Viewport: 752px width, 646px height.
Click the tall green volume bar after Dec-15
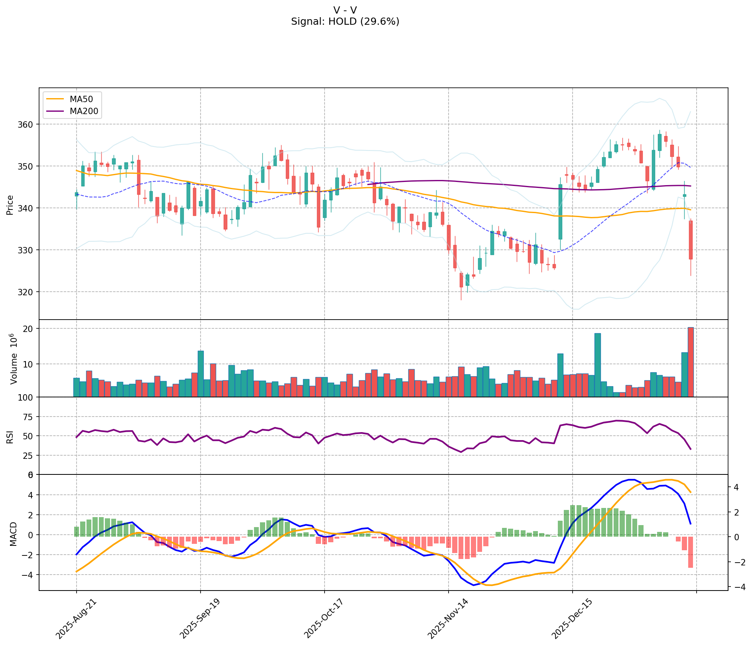point(597,365)
